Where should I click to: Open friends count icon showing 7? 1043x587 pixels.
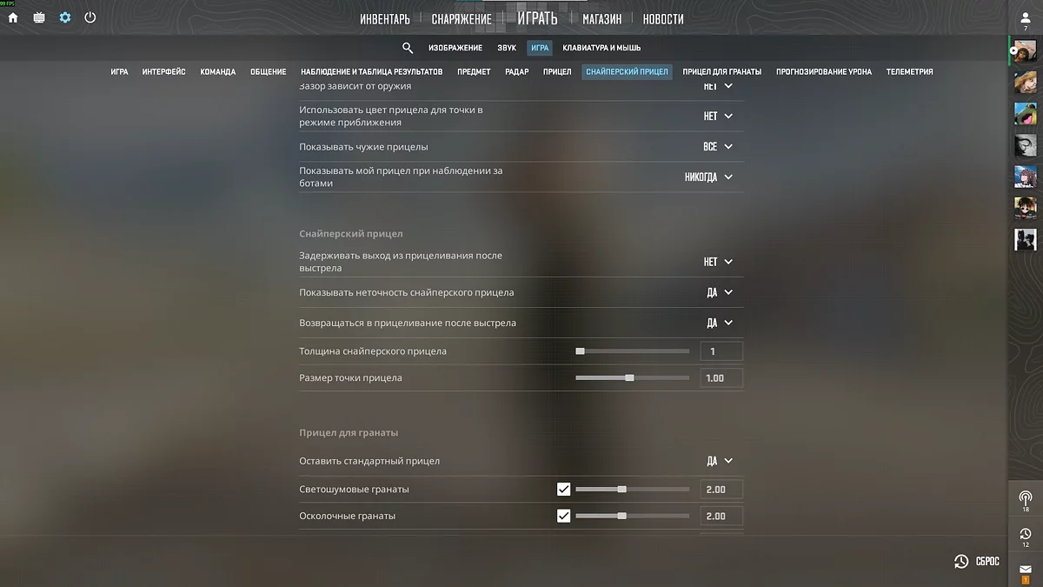tap(1026, 20)
